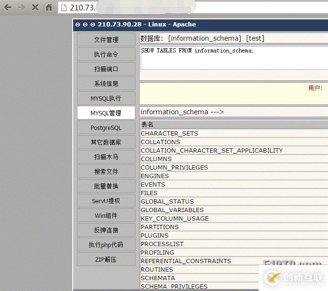The width and height of the screenshot is (328, 291).
Task: Select the [information_schema] database link
Action: (x=204, y=38)
